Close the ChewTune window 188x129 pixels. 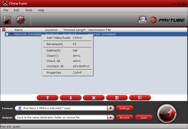184,4
